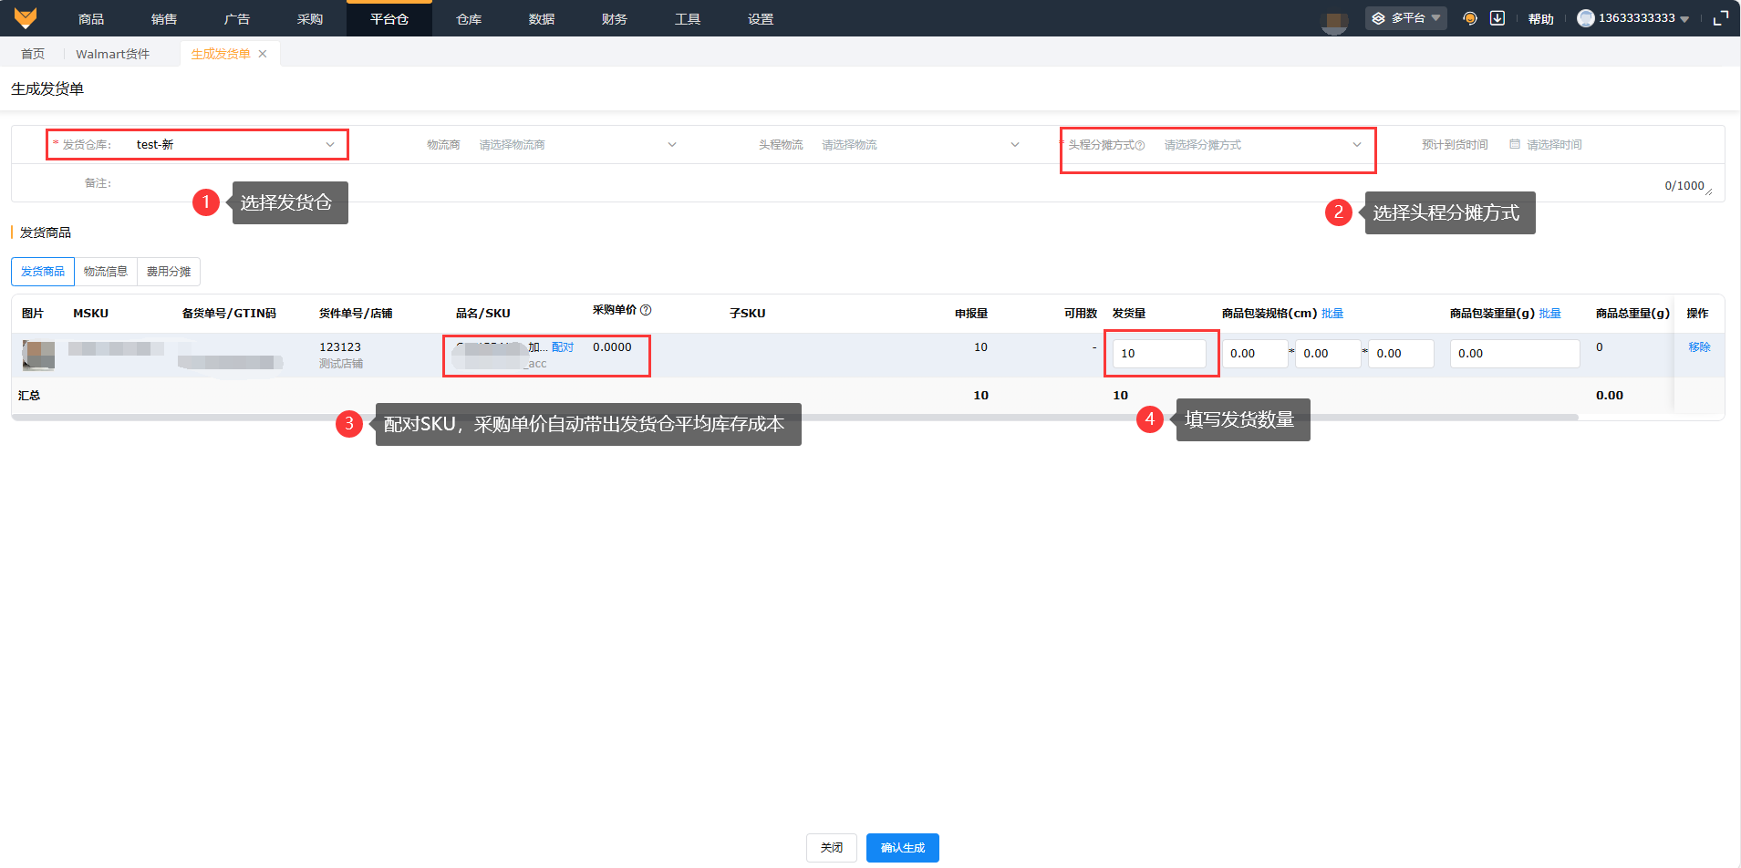Click the orange fox logo icon
Image resolution: width=1741 pixels, height=868 pixels.
click(26, 18)
